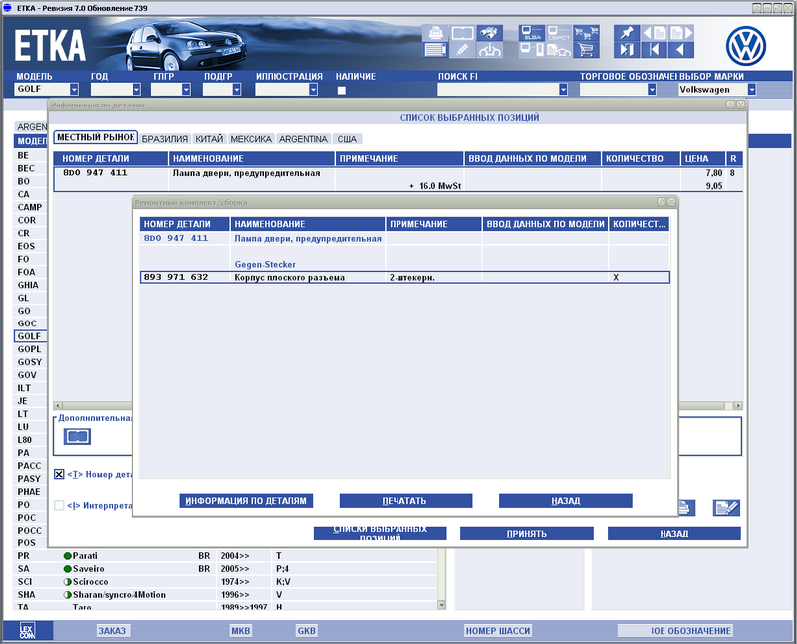Open the ИЛЛЮСТРАЦИЯ dropdown
Viewport: 797px width, 644px height.
[x=313, y=89]
